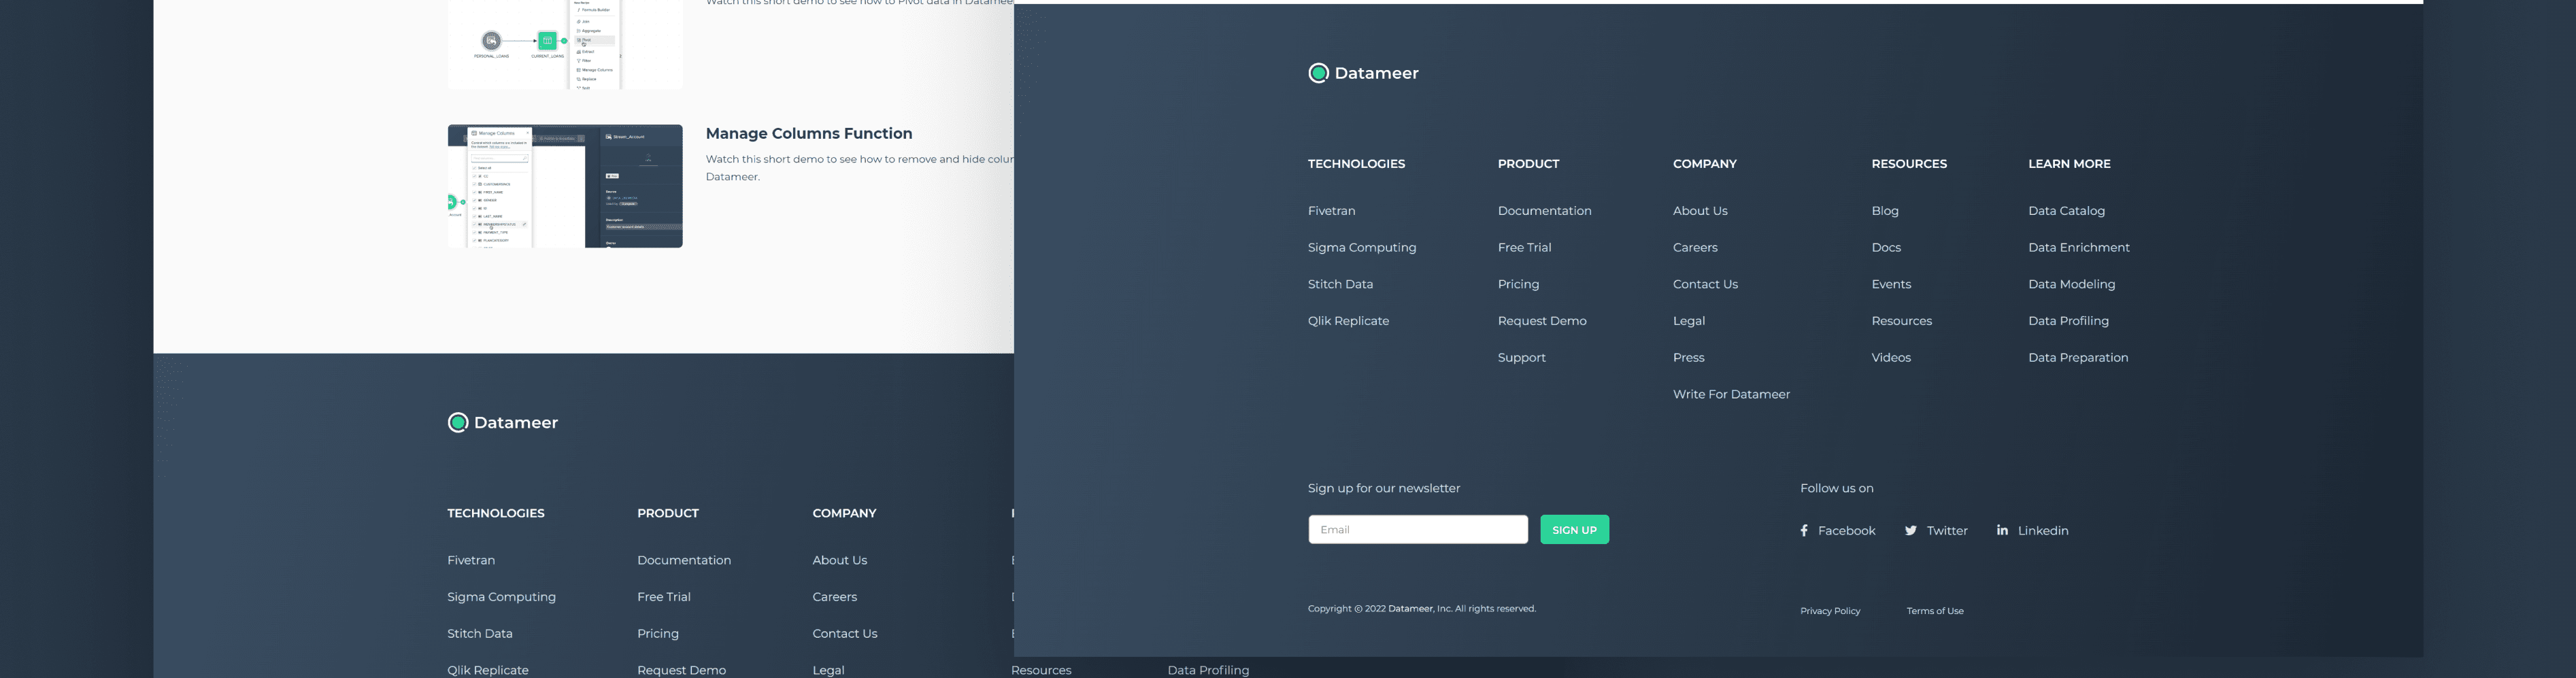Open the Terms of Use link
2576x678 pixels.
pos(1934,611)
